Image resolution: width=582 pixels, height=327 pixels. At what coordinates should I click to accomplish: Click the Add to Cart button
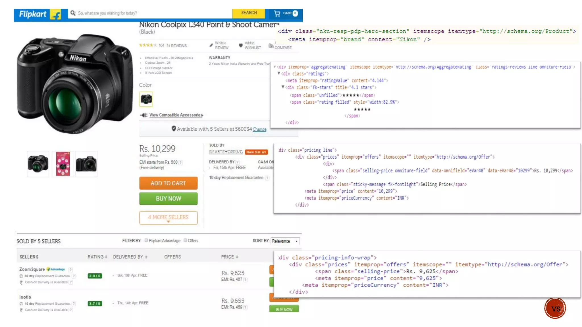[x=168, y=183]
